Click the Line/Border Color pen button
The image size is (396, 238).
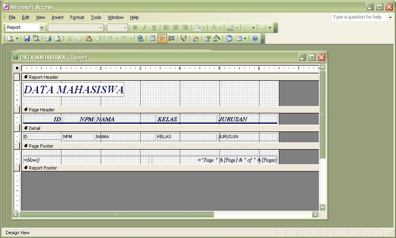tap(230, 28)
